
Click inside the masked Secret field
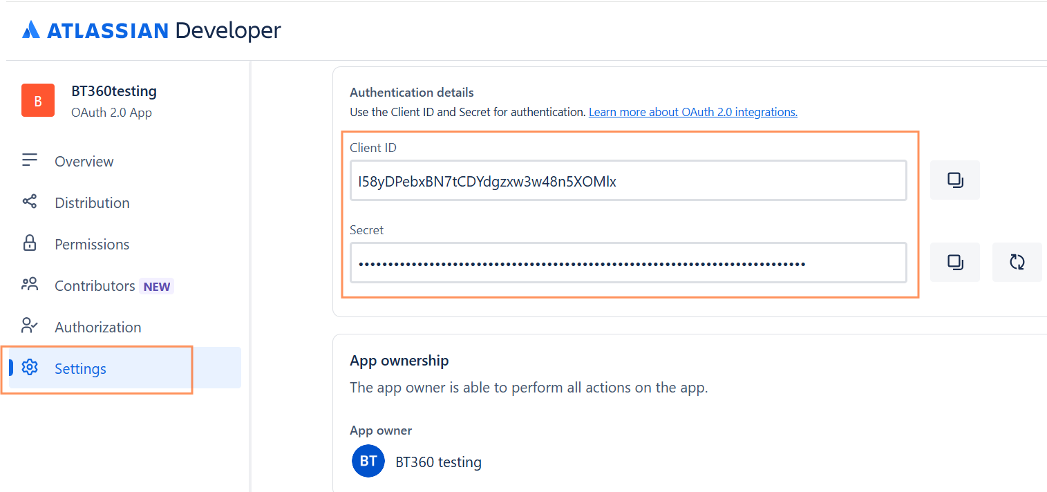pos(628,263)
